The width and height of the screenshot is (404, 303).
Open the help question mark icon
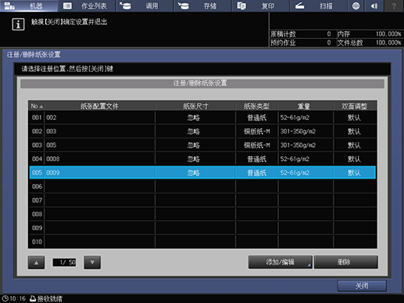click(394, 5)
